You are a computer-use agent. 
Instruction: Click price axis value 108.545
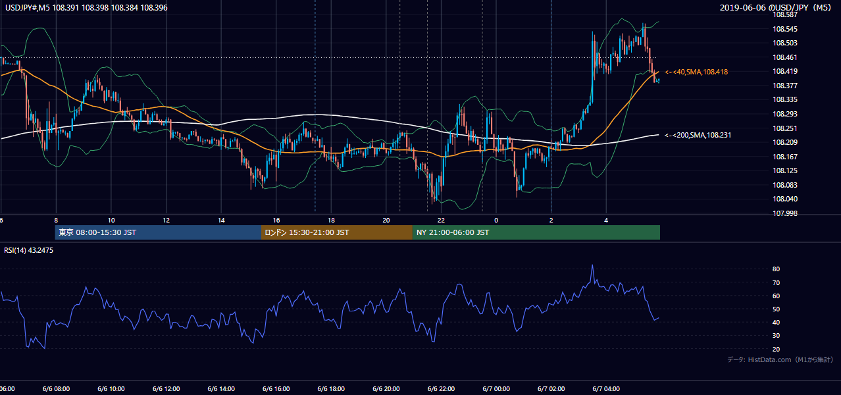click(x=785, y=29)
